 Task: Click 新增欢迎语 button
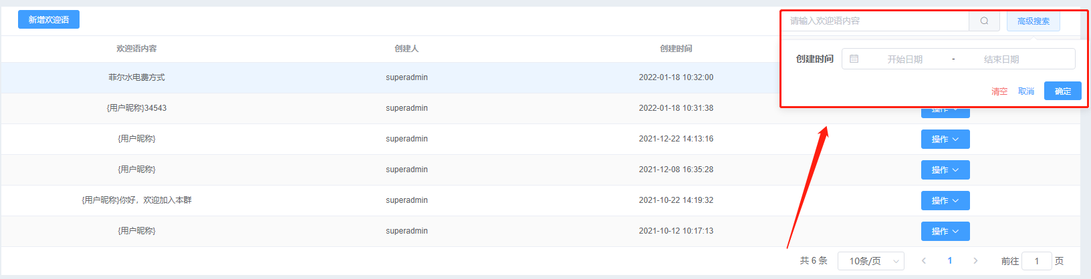point(49,19)
